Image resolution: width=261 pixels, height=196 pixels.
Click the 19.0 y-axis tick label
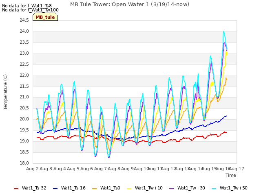click(24, 141)
